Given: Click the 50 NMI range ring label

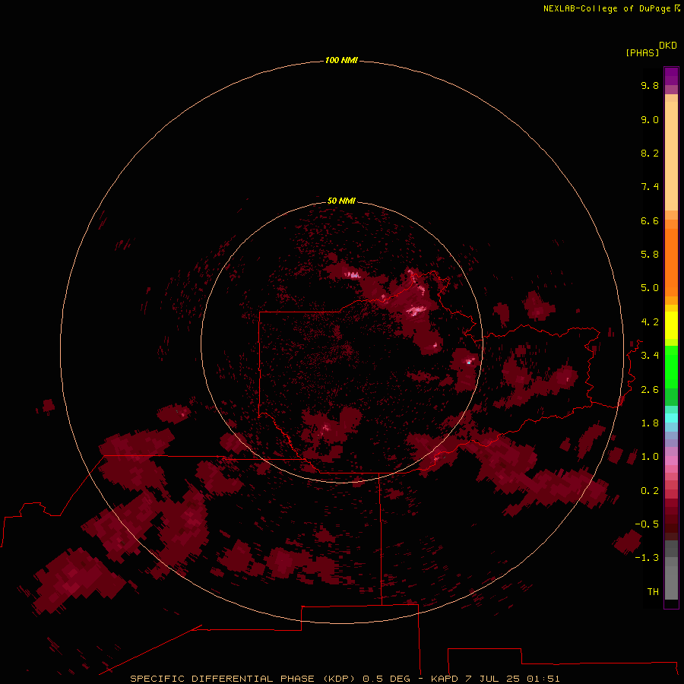Looking at the screenshot, I should [x=341, y=201].
